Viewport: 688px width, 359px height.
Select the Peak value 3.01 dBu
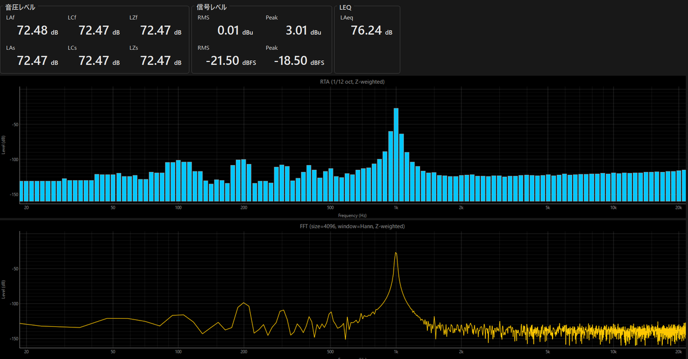(x=303, y=30)
